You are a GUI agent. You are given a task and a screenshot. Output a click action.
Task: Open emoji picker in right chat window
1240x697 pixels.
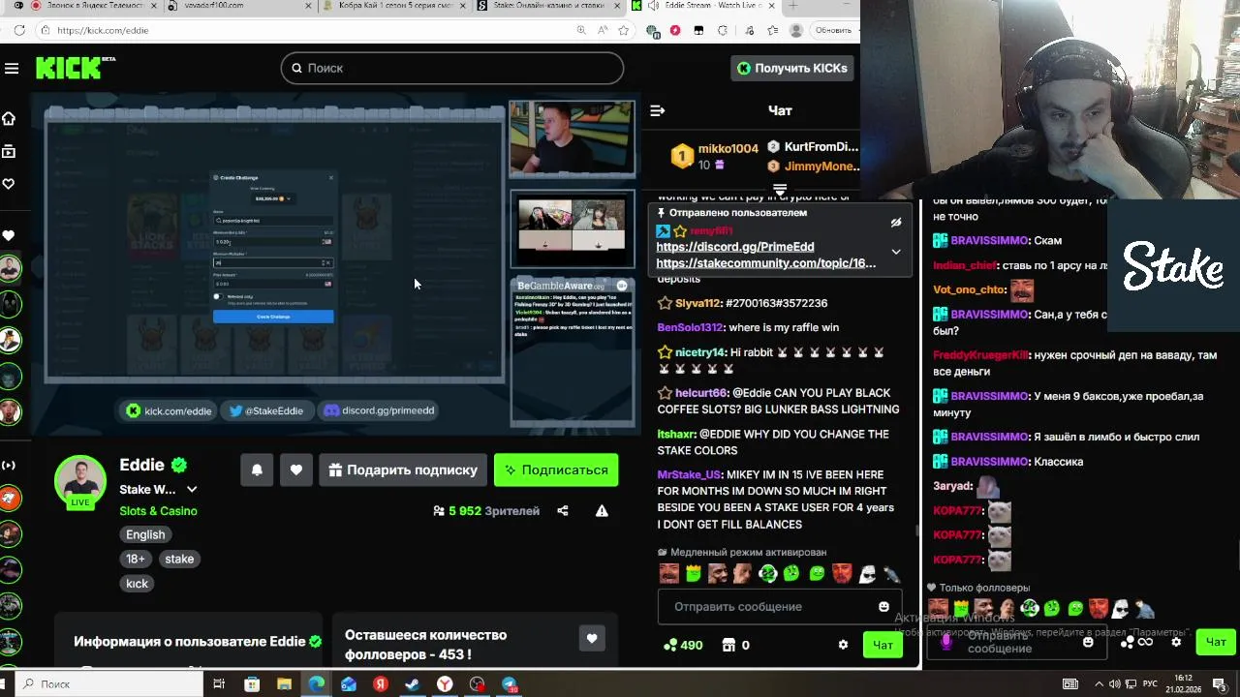pyautogui.click(x=1088, y=642)
